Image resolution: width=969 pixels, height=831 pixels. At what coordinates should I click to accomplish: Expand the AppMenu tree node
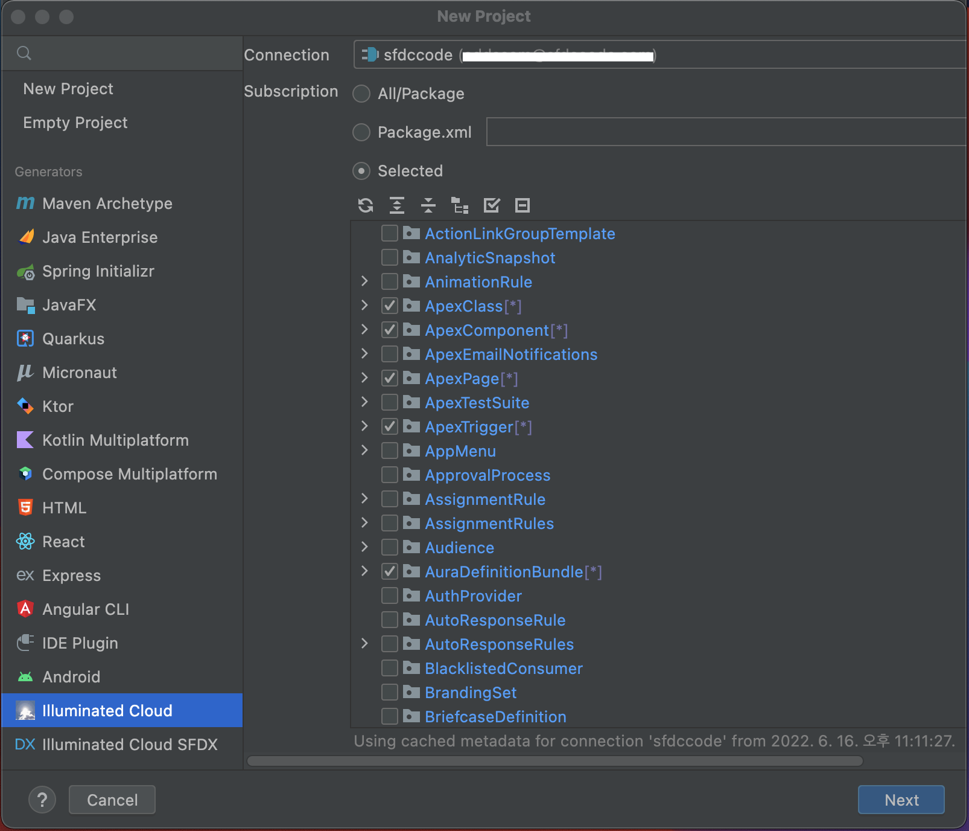pyautogui.click(x=364, y=450)
